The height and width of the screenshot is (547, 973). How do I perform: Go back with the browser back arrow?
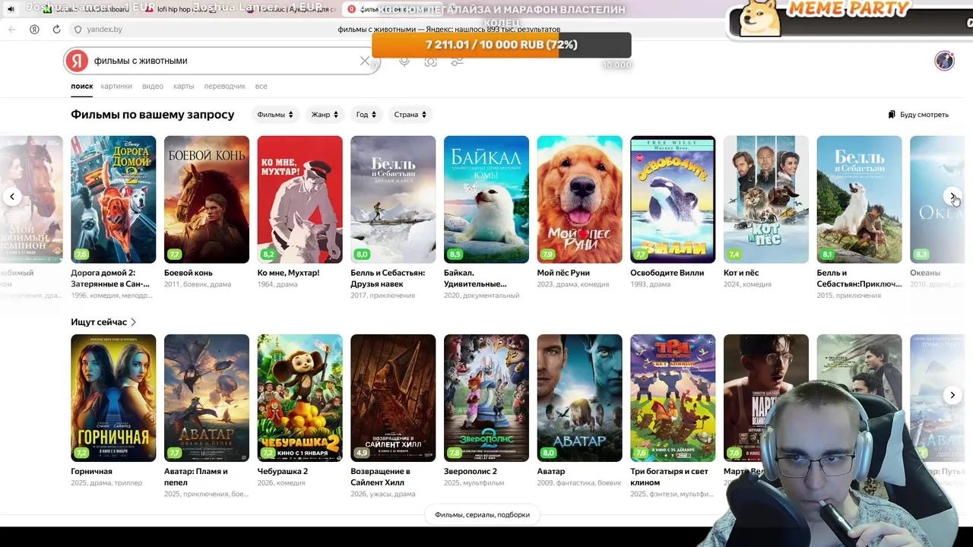pos(11,29)
